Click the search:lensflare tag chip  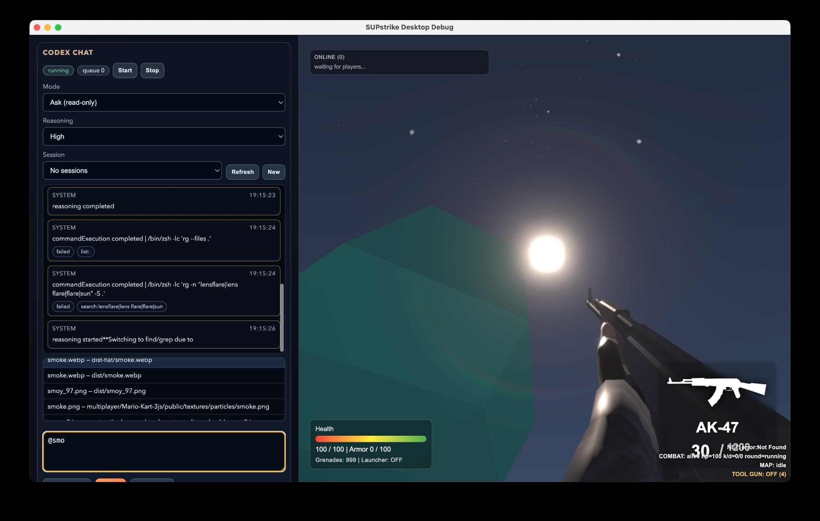pyautogui.click(x=122, y=307)
